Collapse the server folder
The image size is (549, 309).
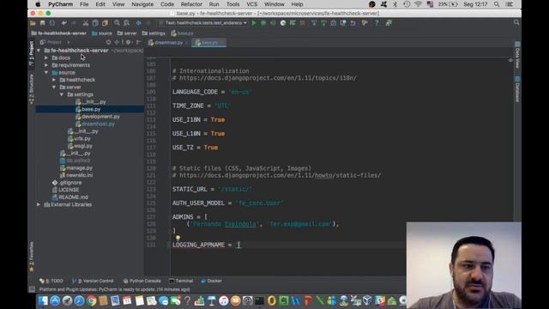point(54,88)
